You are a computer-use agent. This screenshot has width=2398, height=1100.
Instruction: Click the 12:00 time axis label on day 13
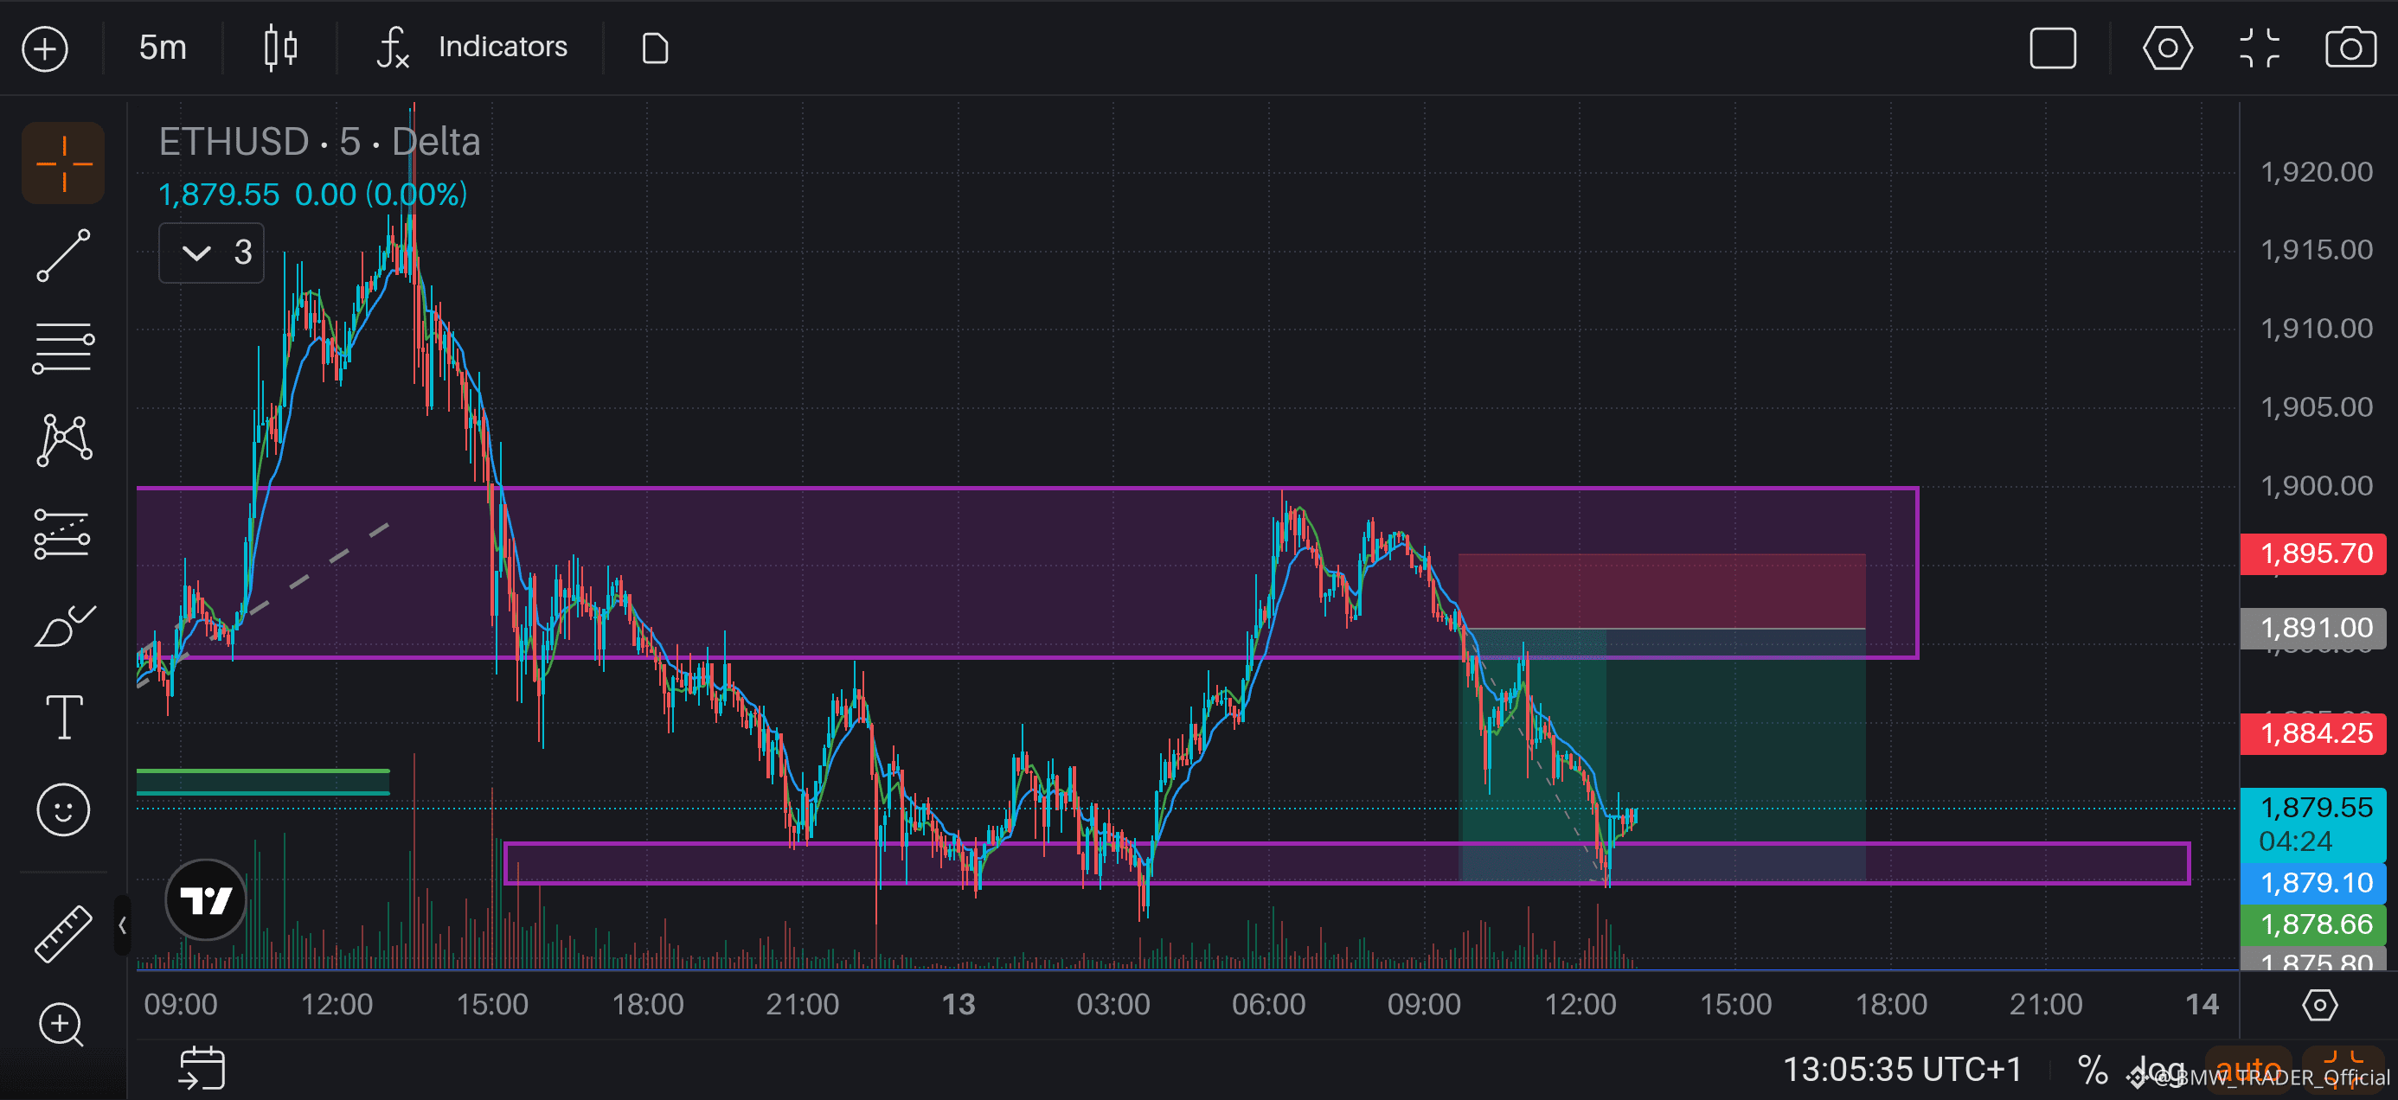point(1580,1005)
